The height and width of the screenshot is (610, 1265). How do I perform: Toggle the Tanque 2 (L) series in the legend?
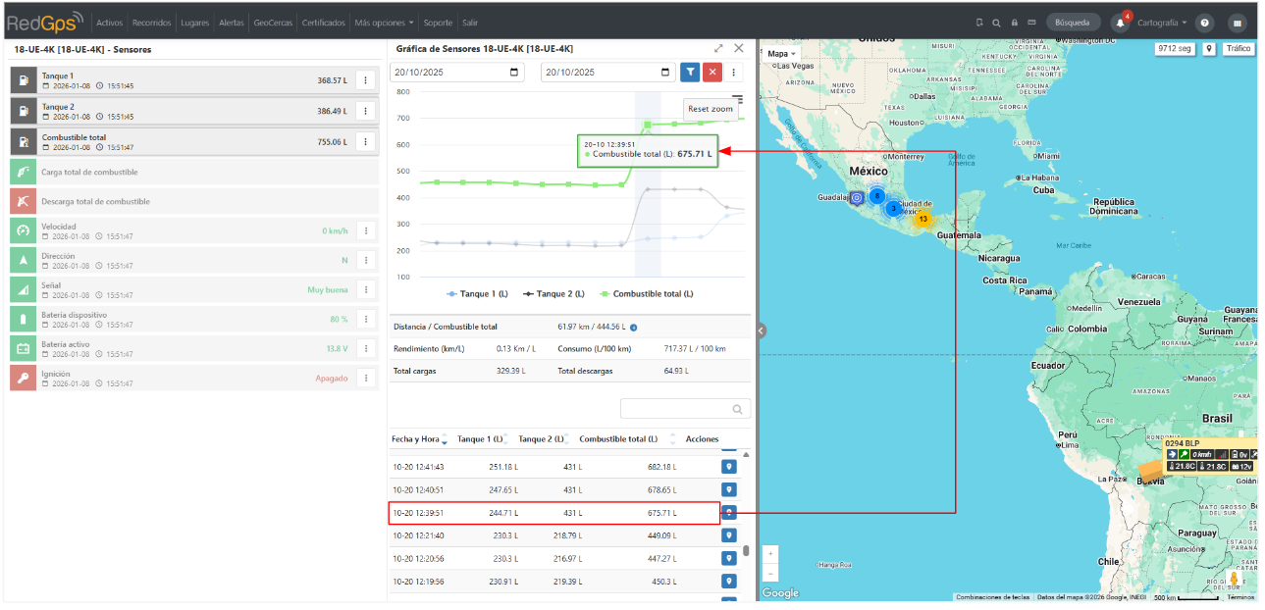click(553, 293)
